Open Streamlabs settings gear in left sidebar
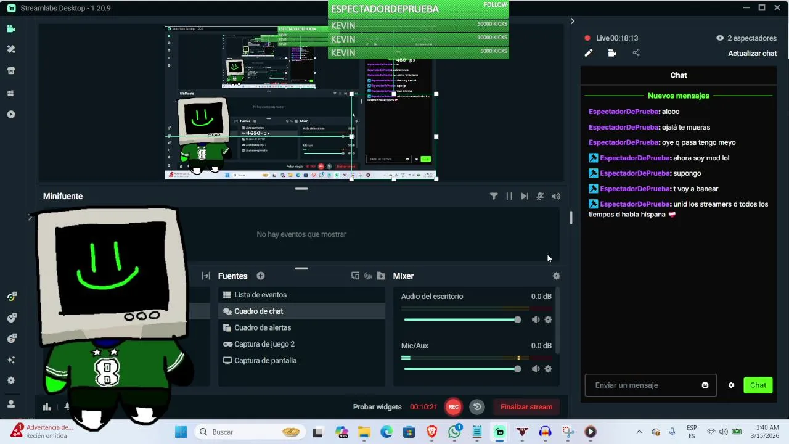 11,380
